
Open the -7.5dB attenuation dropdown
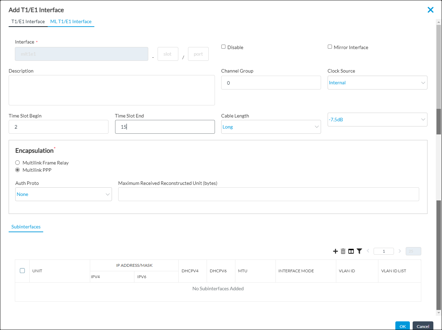click(377, 120)
